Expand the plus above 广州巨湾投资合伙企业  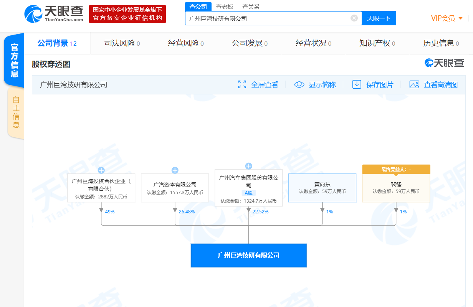coord(101,170)
